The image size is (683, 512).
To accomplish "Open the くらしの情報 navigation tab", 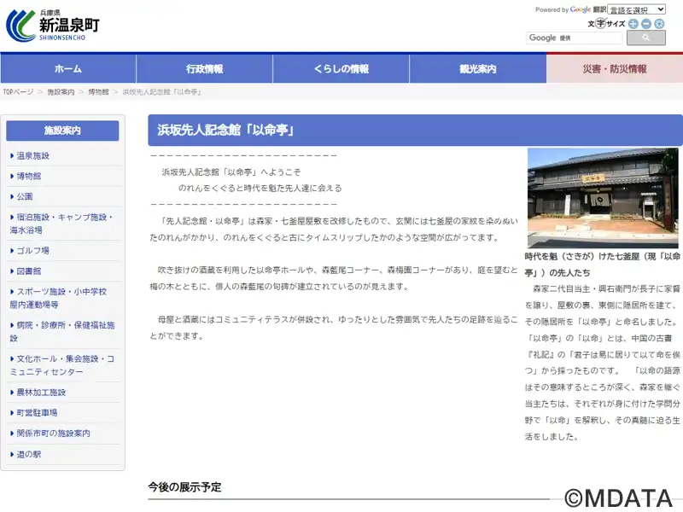I will 341,69.
